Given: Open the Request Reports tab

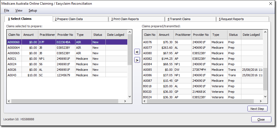Looking at the screenshot, I should [x=242, y=19].
